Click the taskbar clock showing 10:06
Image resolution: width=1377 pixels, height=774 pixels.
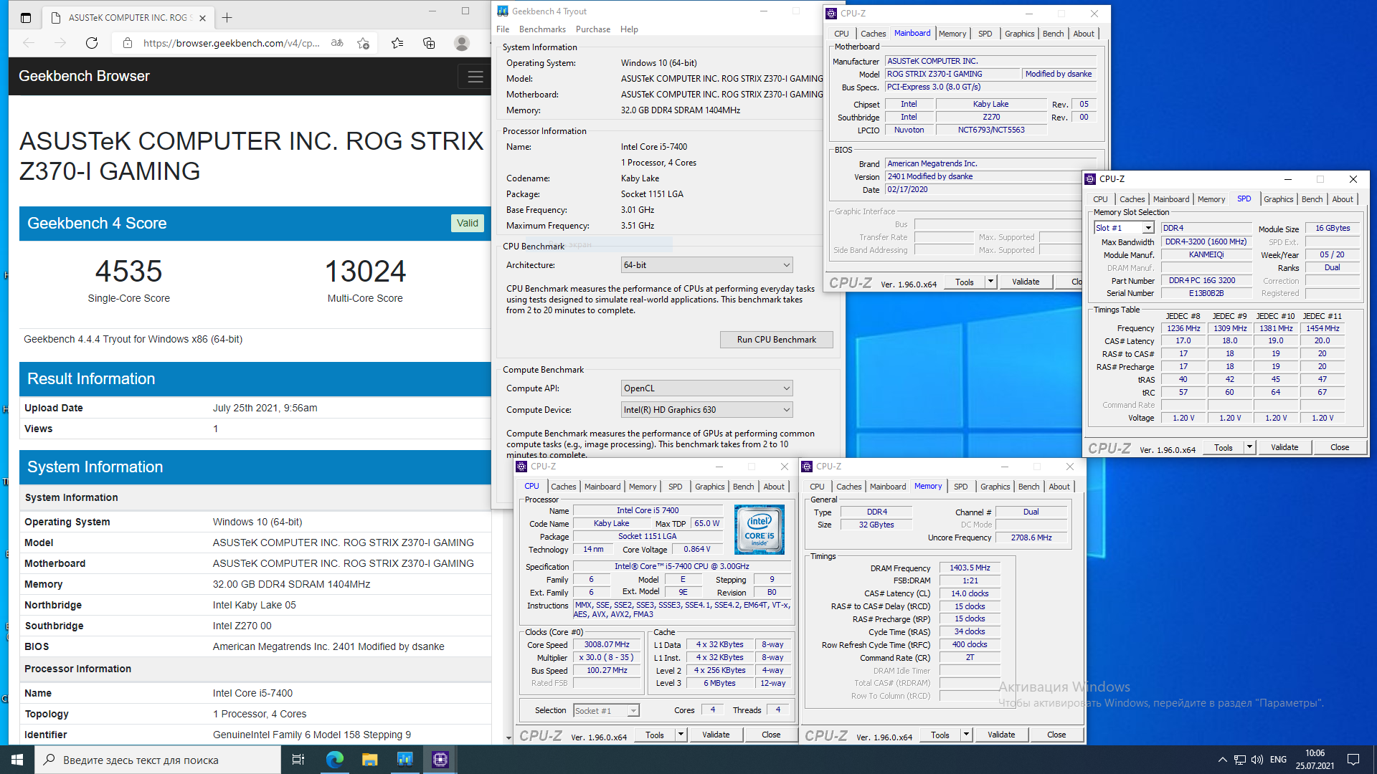coord(1315,760)
